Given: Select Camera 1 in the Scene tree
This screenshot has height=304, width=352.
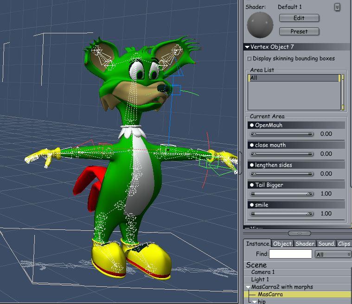Looking at the screenshot, I should click(263, 272).
